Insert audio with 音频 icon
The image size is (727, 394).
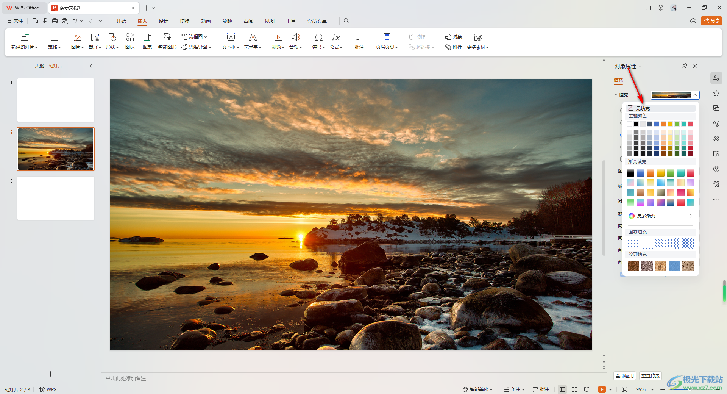coord(296,37)
